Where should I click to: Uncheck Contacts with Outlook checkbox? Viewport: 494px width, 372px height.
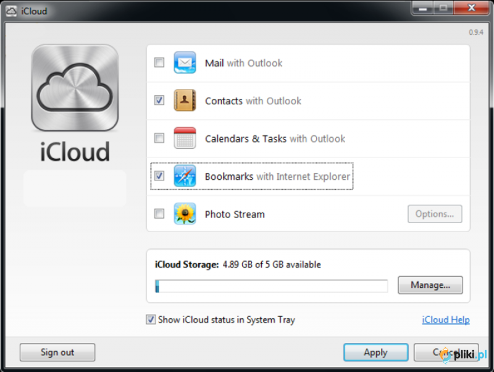click(159, 100)
